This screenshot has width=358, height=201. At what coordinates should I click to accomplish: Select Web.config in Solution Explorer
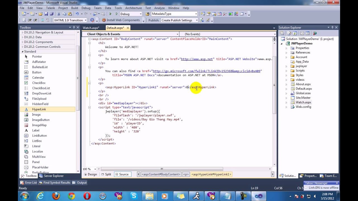(x=303, y=107)
